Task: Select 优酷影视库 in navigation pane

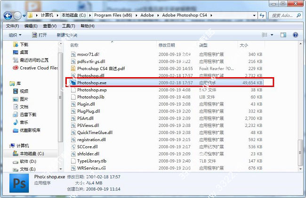Action: (x=26, y=130)
